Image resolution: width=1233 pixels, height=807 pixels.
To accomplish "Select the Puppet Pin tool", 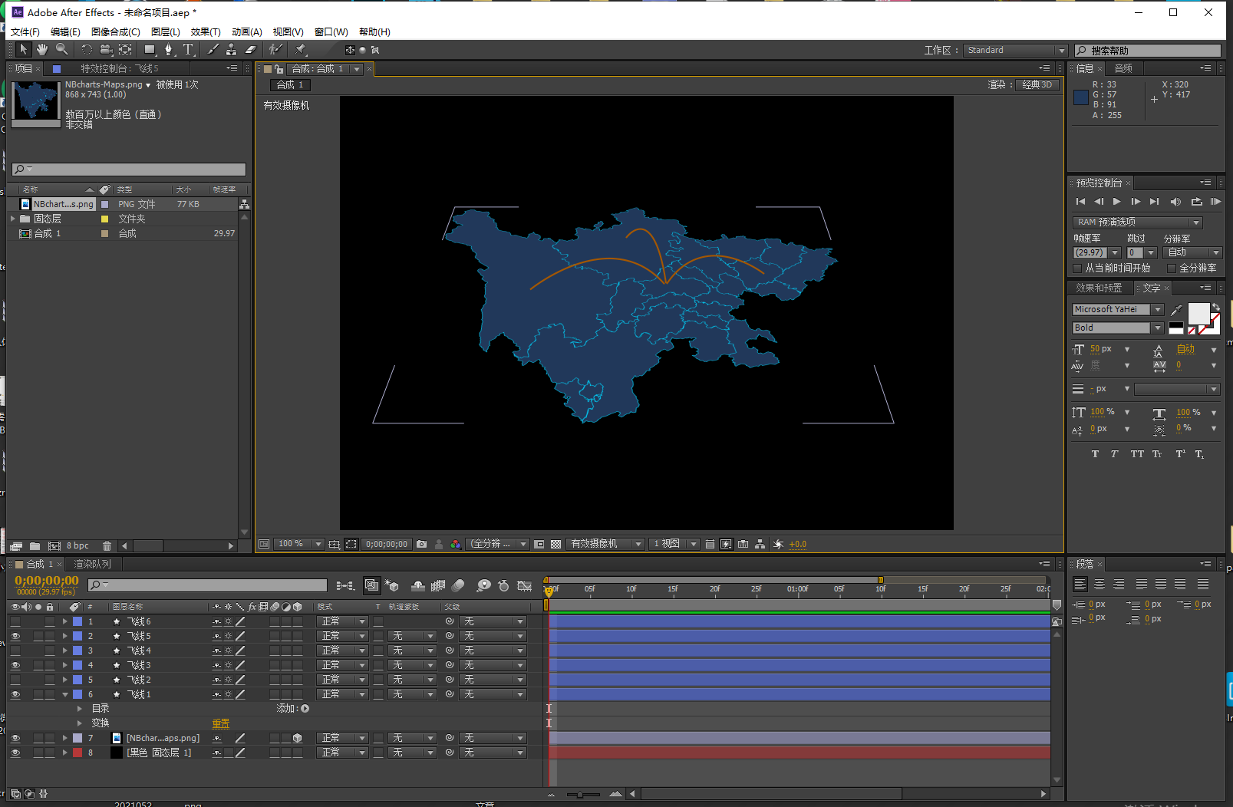I will tap(301, 49).
